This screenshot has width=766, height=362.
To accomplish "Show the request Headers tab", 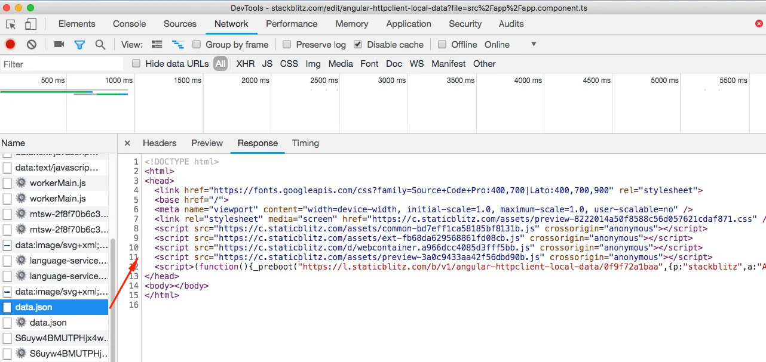I will tap(160, 143).
